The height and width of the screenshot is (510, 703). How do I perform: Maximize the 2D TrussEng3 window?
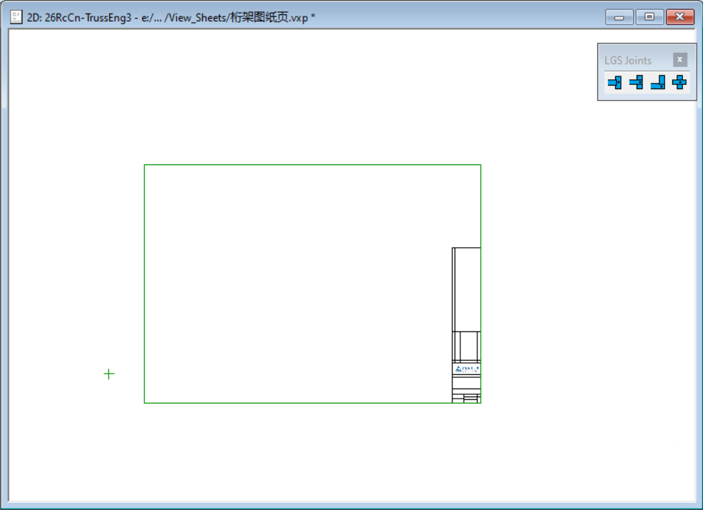(x=649, y=17)
